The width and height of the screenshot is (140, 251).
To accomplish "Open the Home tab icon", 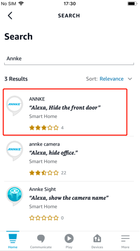I will click(x=13, y=238).
